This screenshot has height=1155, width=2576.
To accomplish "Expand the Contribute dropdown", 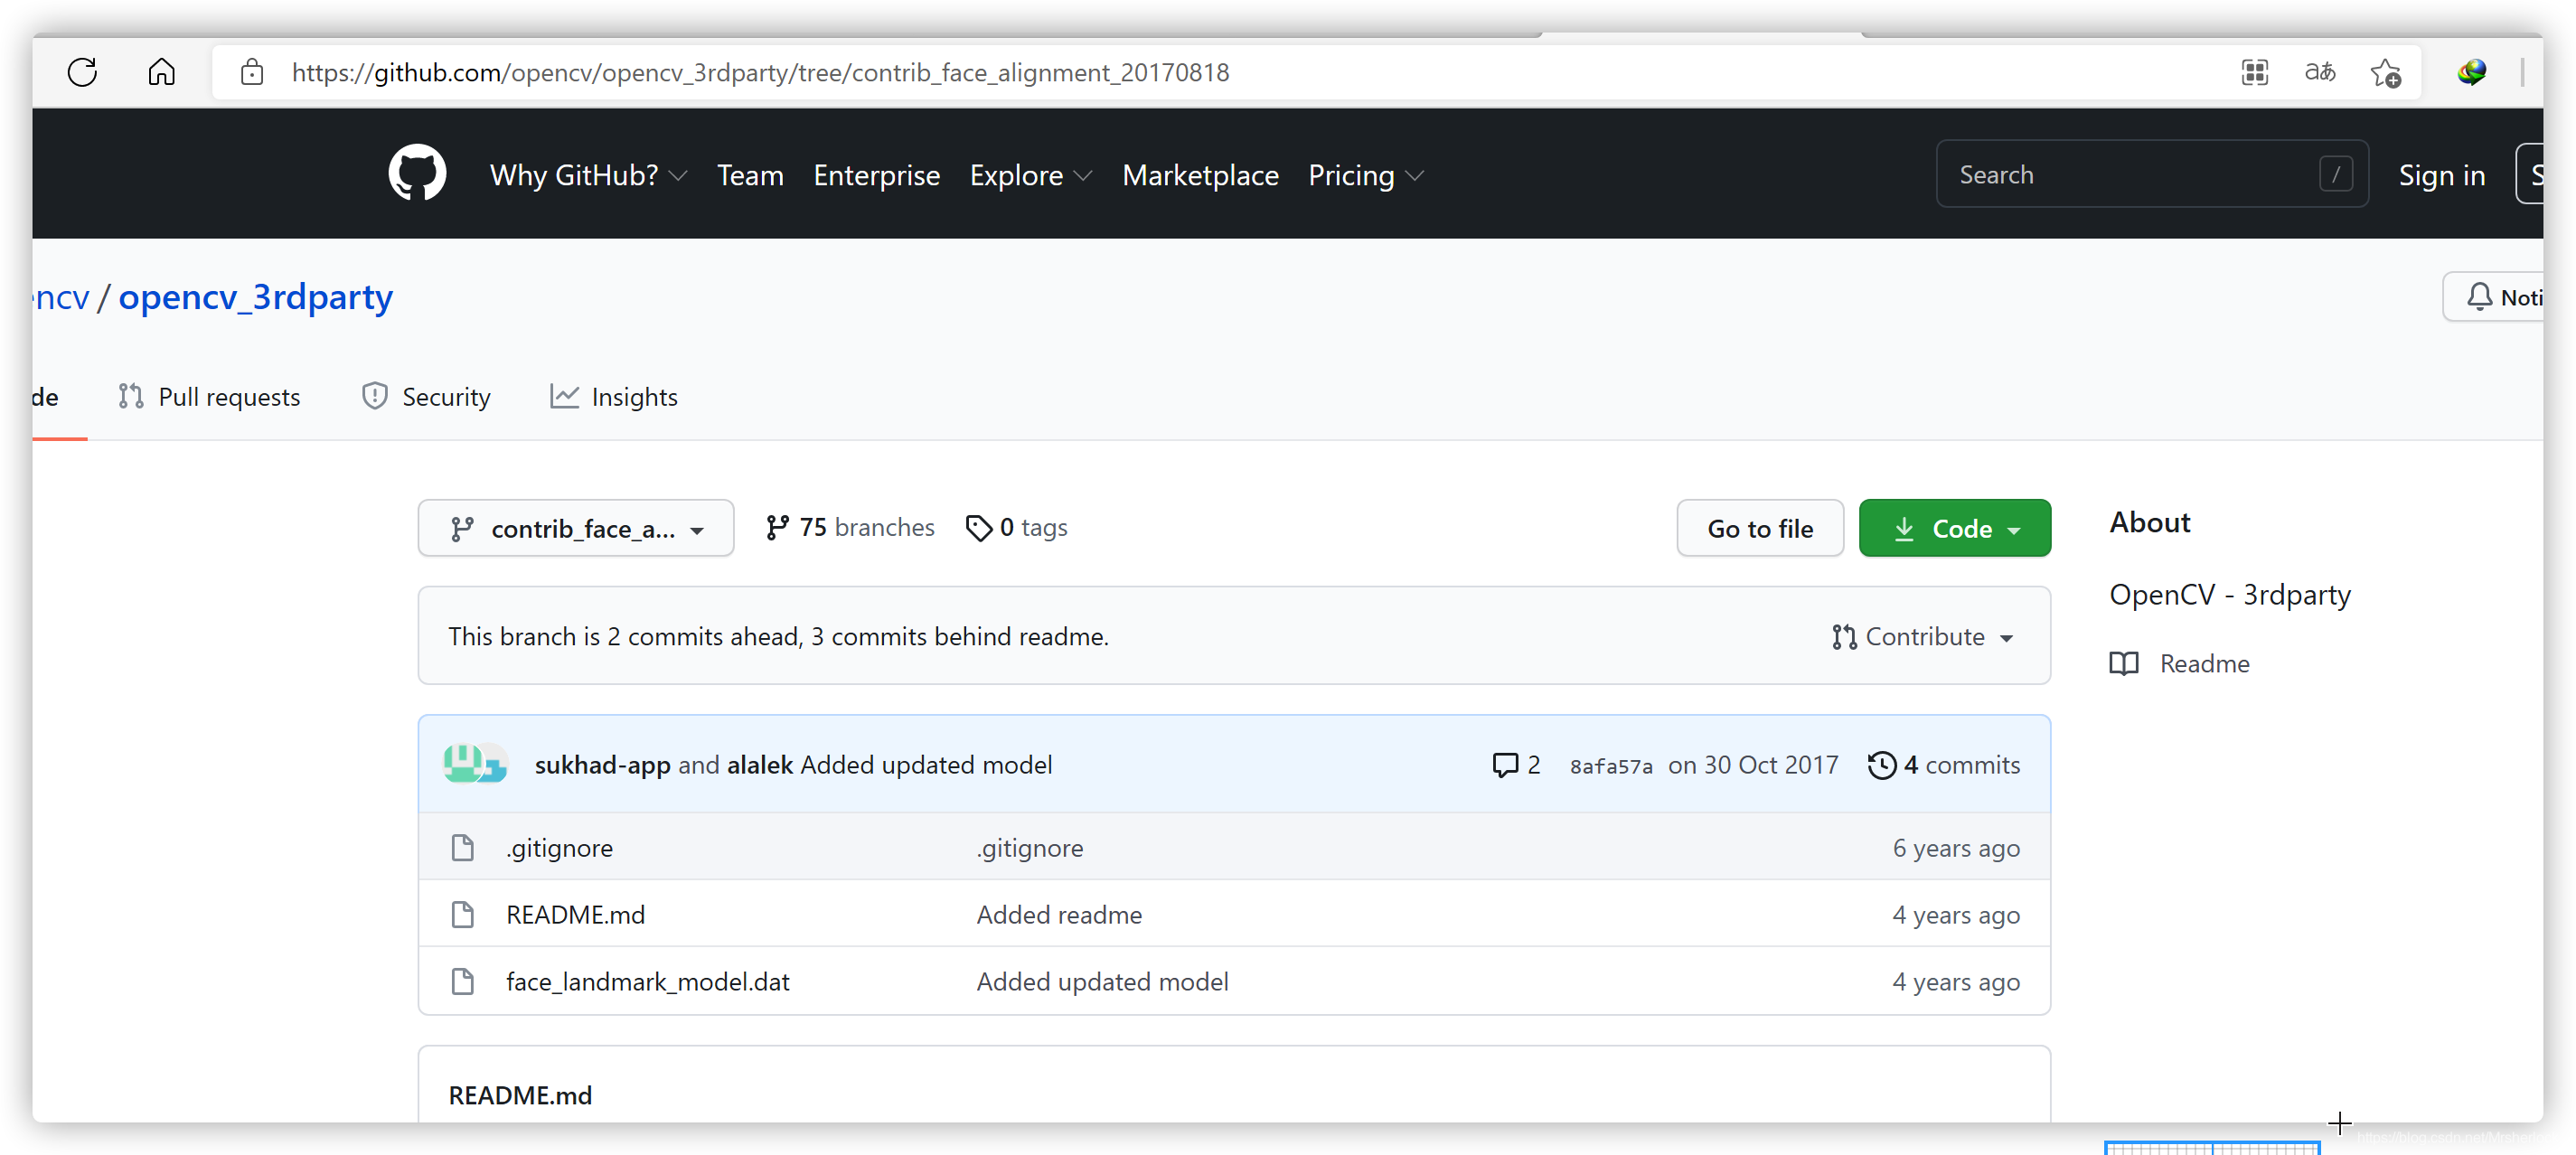I will point(1922,637).
